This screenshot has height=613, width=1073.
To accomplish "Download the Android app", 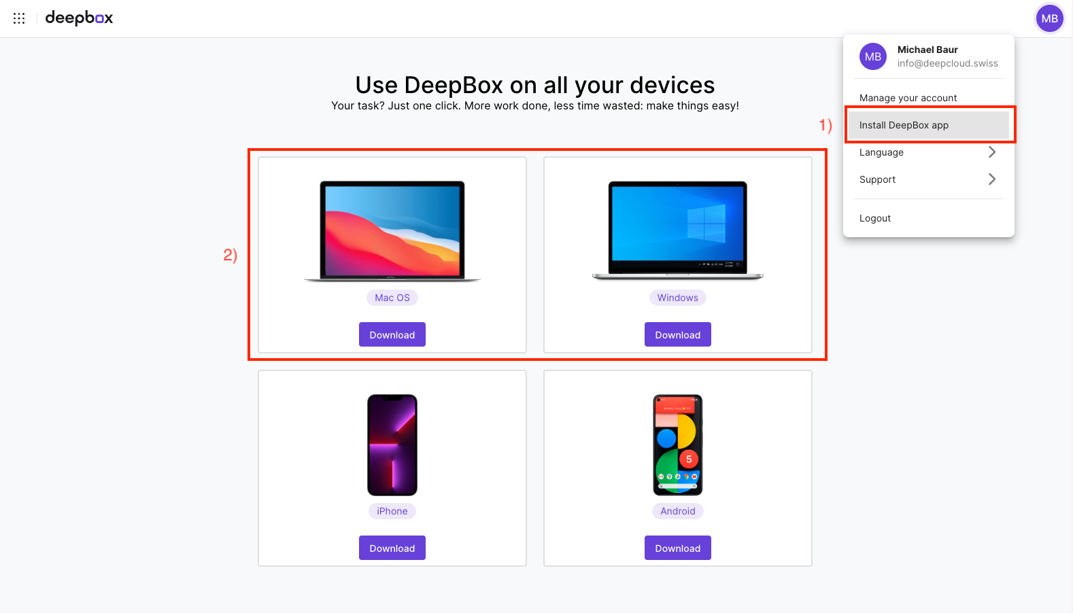I will tap(678, 548).
